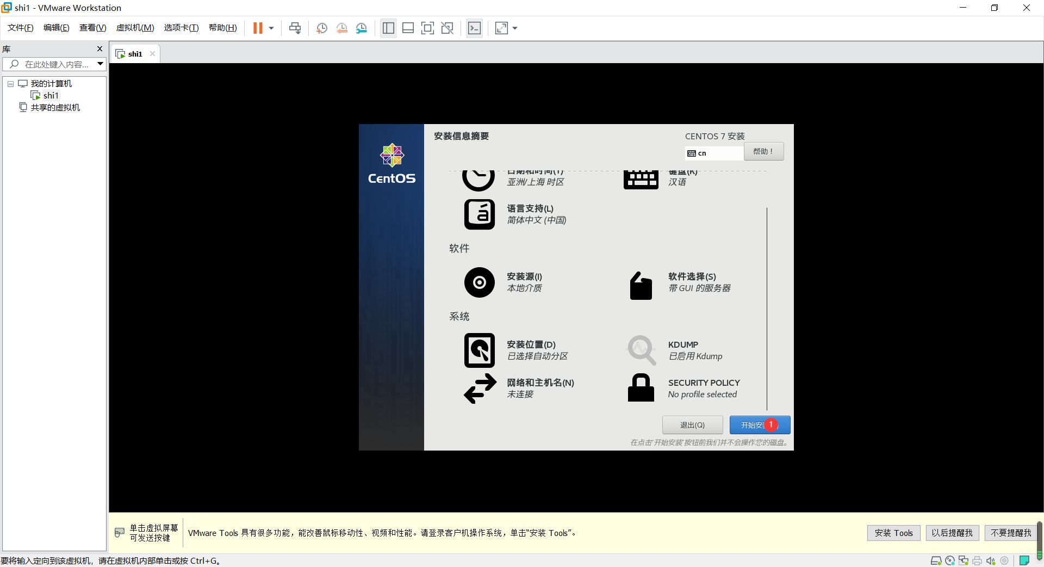1044x567 pixels.
Task: Open the stretch mode dropdown arrow
Action: [x=515, y=28]
